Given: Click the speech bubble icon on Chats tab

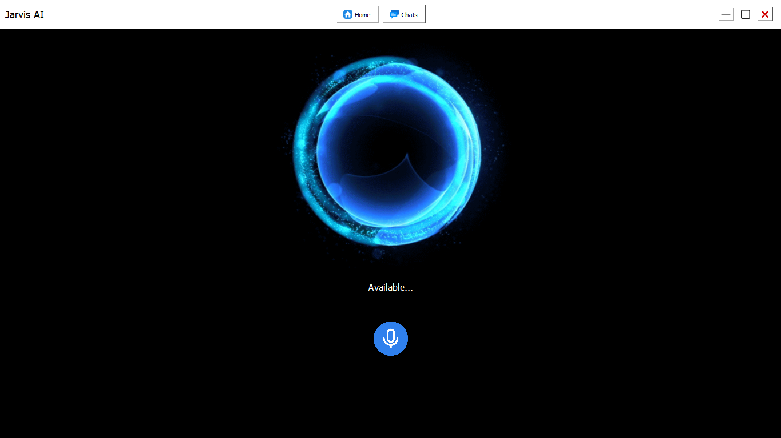Looking at the screenshot, I should (394, 14).
